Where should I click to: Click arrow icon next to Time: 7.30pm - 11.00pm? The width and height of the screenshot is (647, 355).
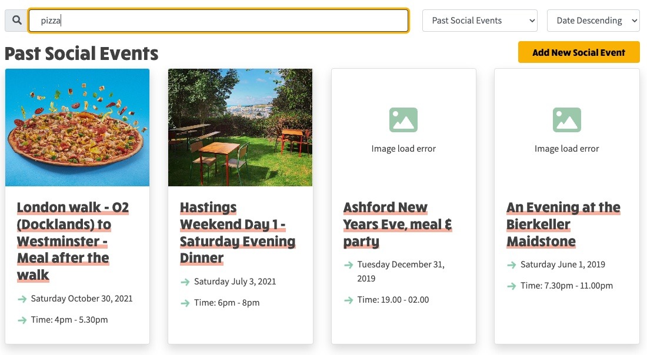[512, 286]
